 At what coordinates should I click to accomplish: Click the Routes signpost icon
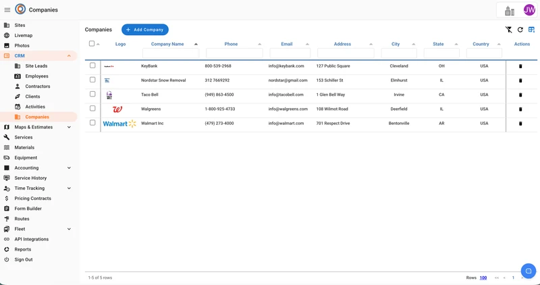point(7,219)
